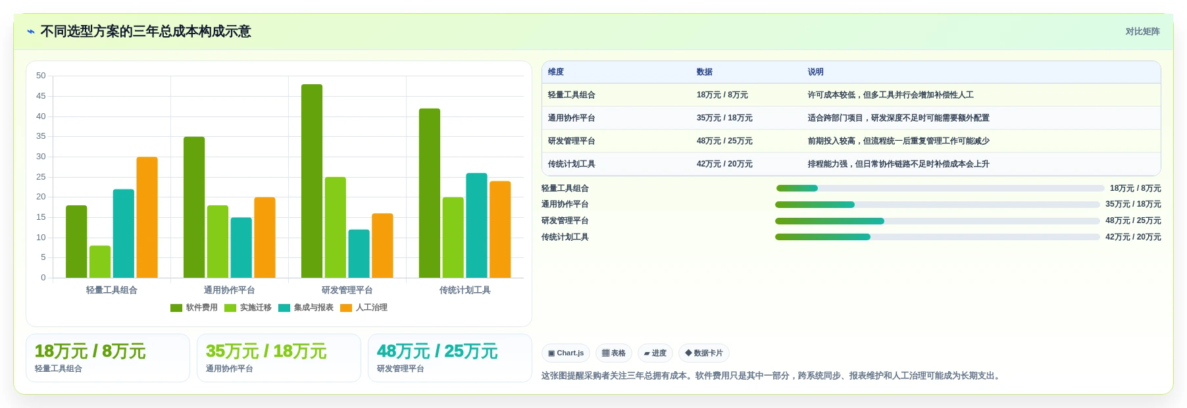
Task: Toggle the 软件费用 legend item
Action: 194,307
